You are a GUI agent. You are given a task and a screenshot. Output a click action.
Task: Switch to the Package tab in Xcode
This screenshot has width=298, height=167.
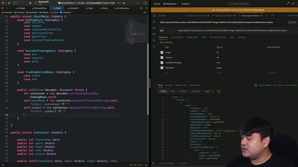20,8
